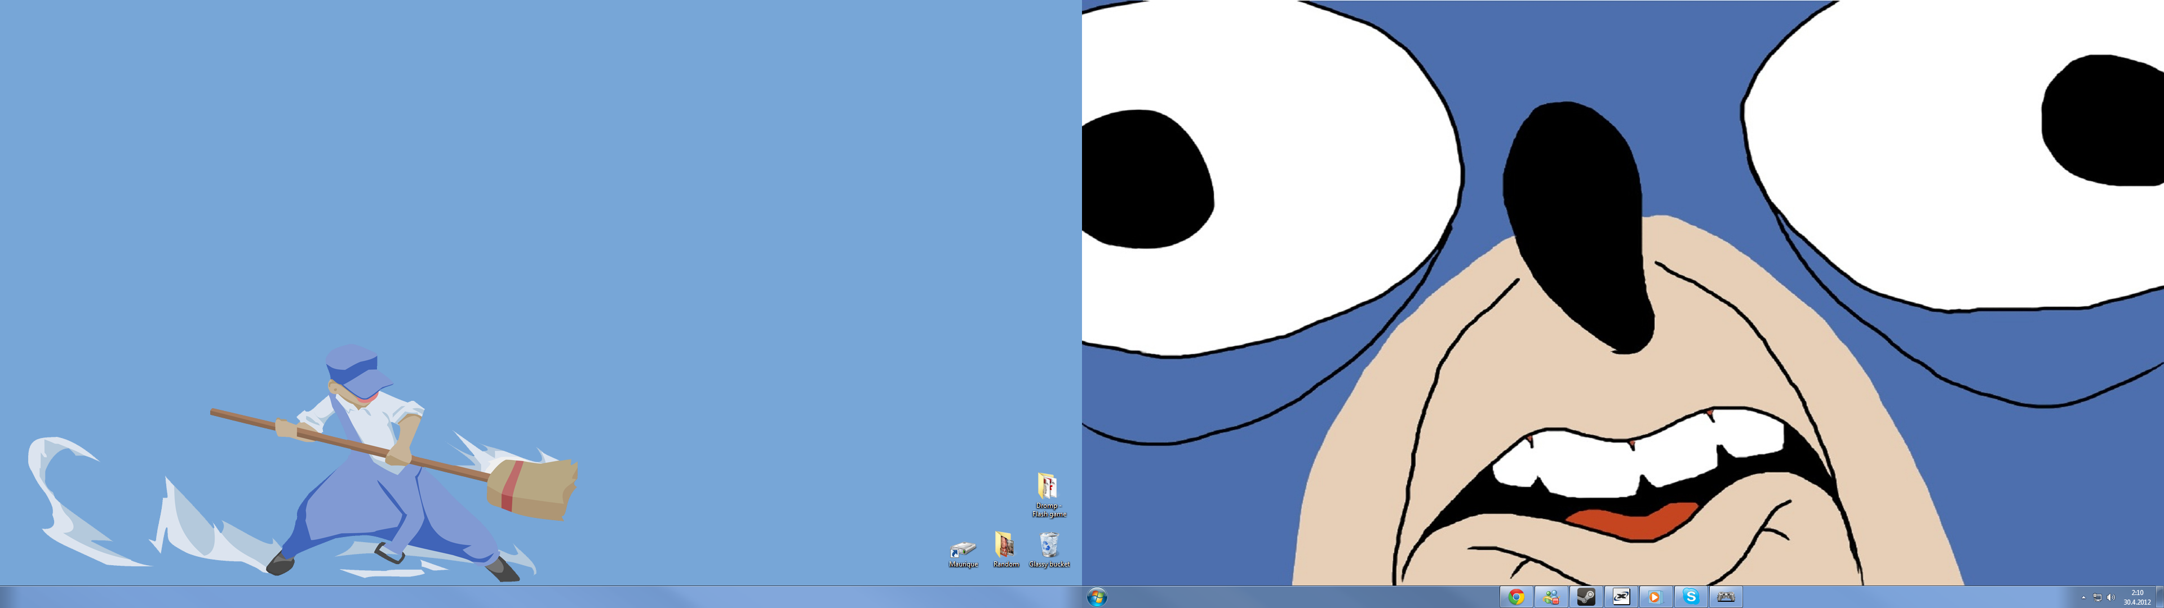Image resolution: width=2164 pixels, height=608 pixels.
Task: Open Windows Live Messenger taskbar icon
Action: coord(1551,597)
